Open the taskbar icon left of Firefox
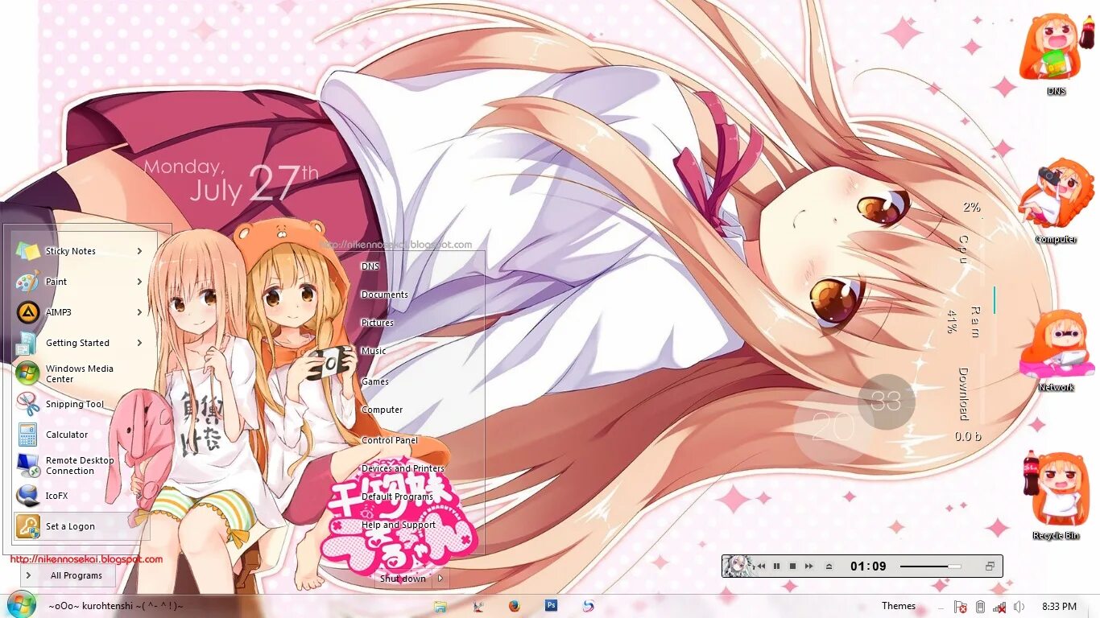1100x618 pixels. (478, 606)
